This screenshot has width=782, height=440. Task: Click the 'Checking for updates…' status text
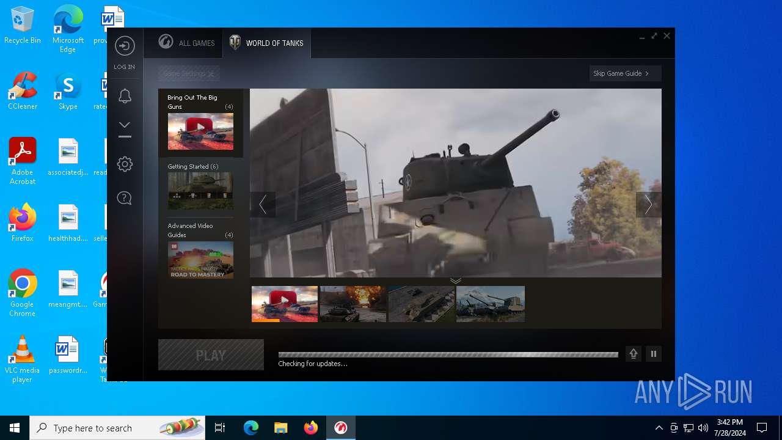pos(313,364)
